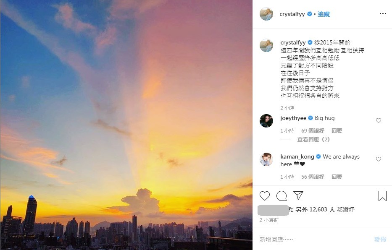Viewport: 392px width, 250px height.
Task: Reply to joeythyee's comment via 回覆
Action: click(x=337, y=131)
